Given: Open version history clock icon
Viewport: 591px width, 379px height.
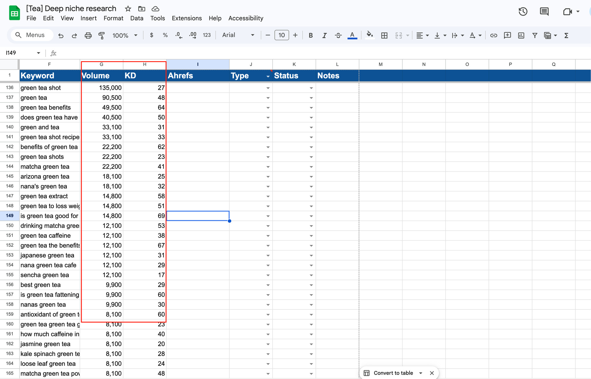Looking at the screenshot, I should 523,12.
